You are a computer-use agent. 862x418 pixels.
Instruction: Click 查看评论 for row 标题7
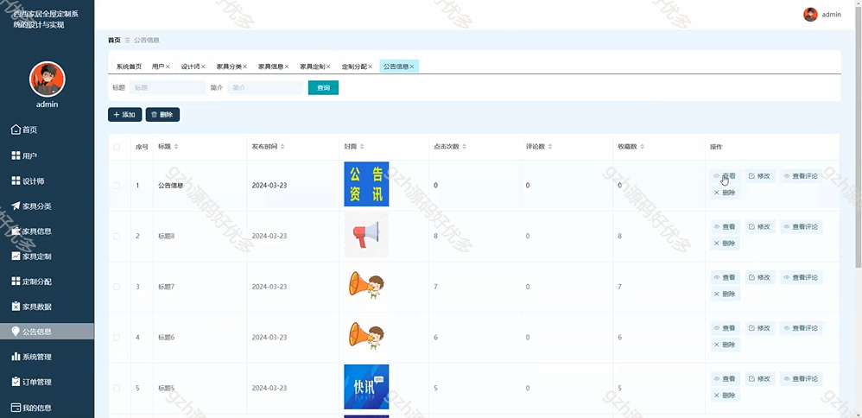pos(801,277)
